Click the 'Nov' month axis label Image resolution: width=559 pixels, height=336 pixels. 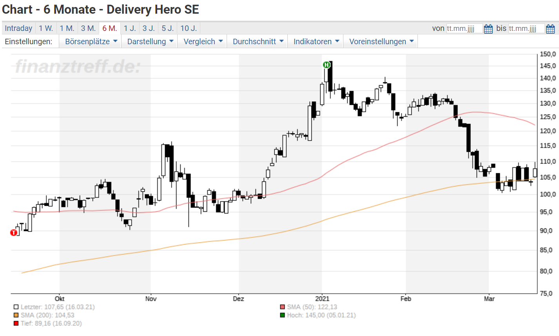tap(151, 299)
